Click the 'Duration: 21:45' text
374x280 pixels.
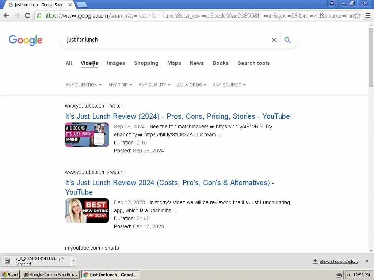(x=131, y=218)
